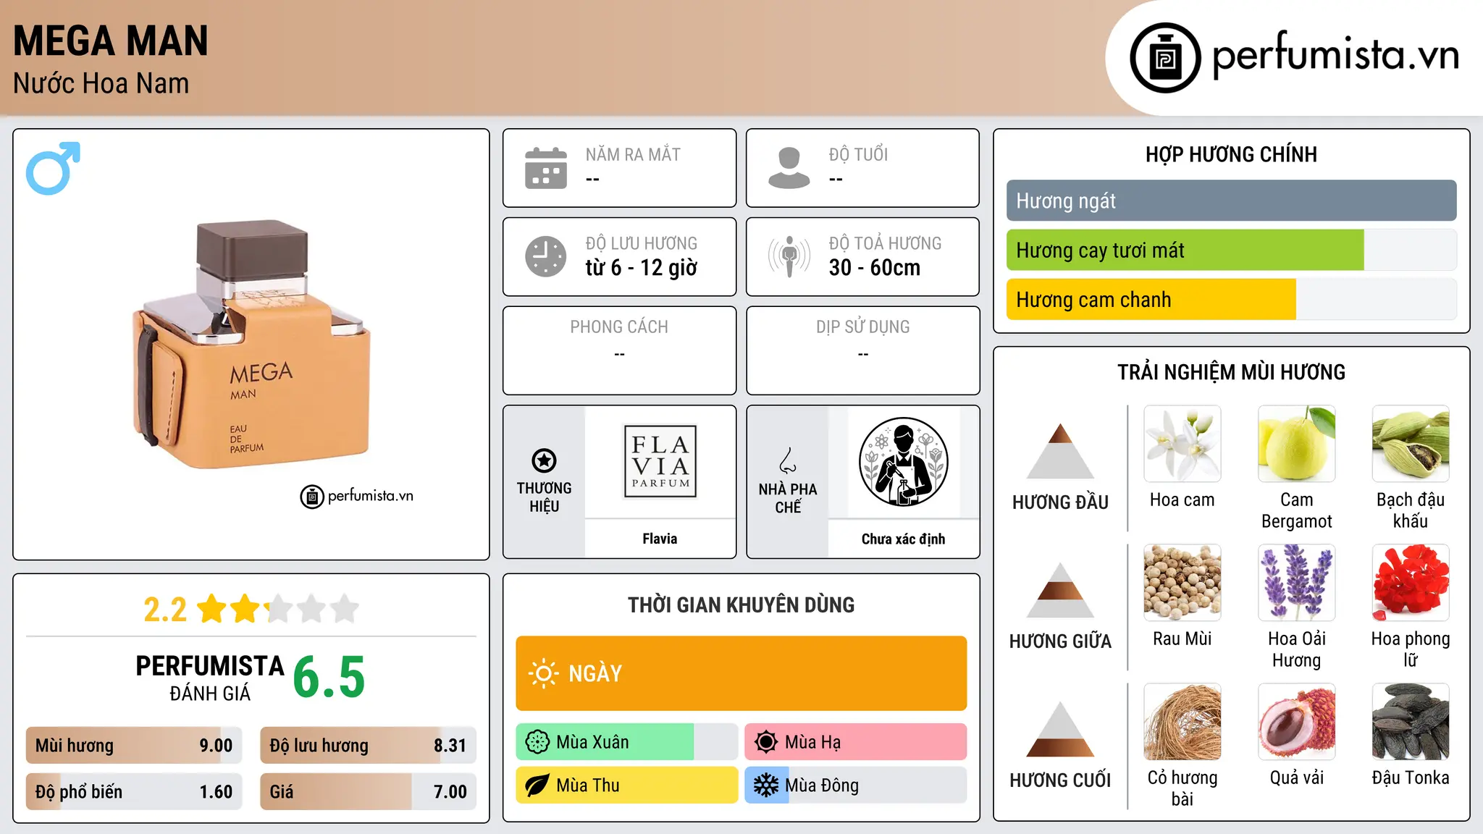Click the Hợp hương chính heading
This screenshot has width=1483, height=834.
1231,154
